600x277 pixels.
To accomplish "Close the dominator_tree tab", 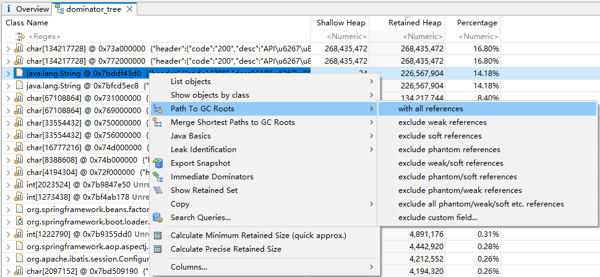I will pyautogui.click(x=129, y=9).
